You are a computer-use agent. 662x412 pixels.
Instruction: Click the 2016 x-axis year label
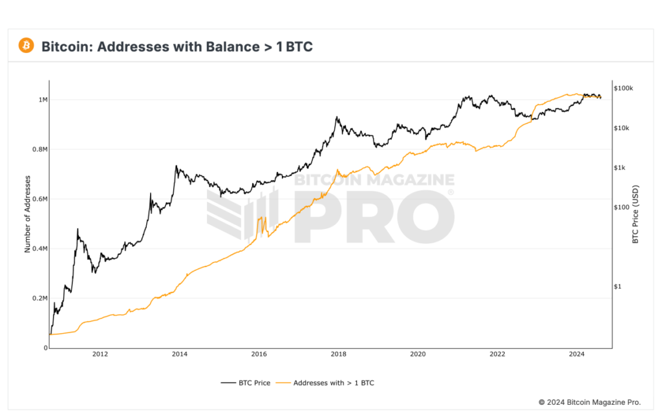pos(259,354)
